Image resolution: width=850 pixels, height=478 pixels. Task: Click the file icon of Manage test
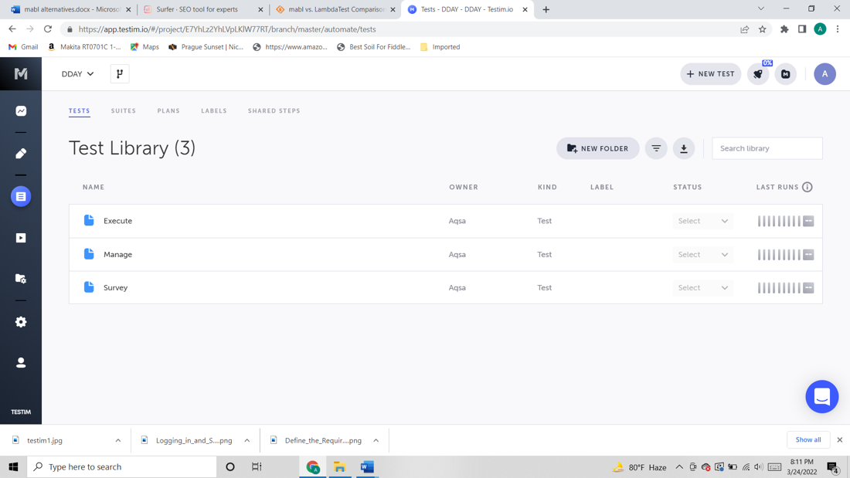89,253
